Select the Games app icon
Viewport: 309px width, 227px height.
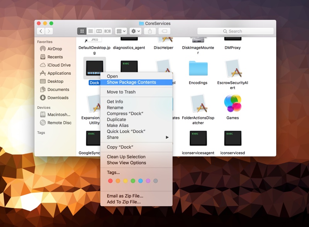(233, 103)
